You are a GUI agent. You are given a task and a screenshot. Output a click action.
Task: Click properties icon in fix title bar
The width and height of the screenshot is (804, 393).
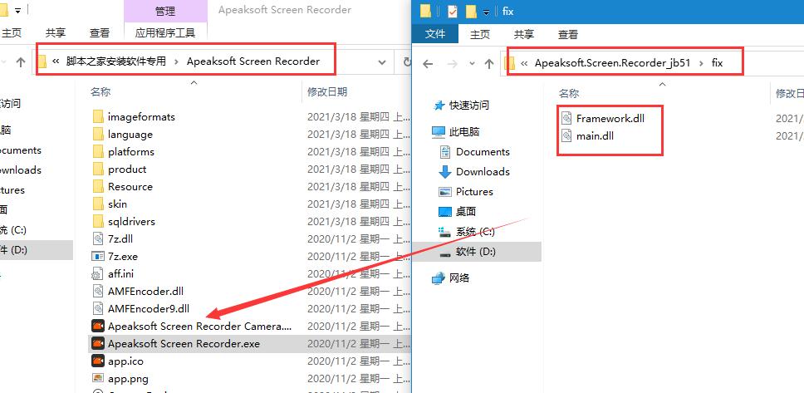tap(452, 12)
